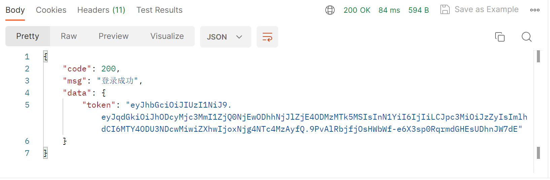Image resolution: width=550 pixels, height=180 pixels.
Task: Open the three-dot more options menu
Action: coord(535,10)
